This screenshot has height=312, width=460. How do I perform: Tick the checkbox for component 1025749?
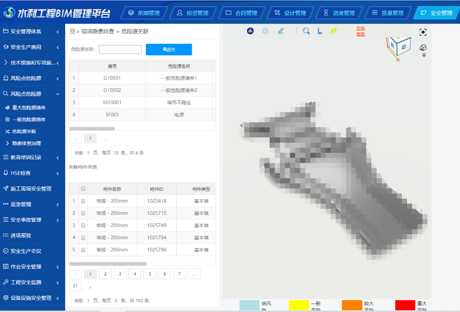click(83, 225)
